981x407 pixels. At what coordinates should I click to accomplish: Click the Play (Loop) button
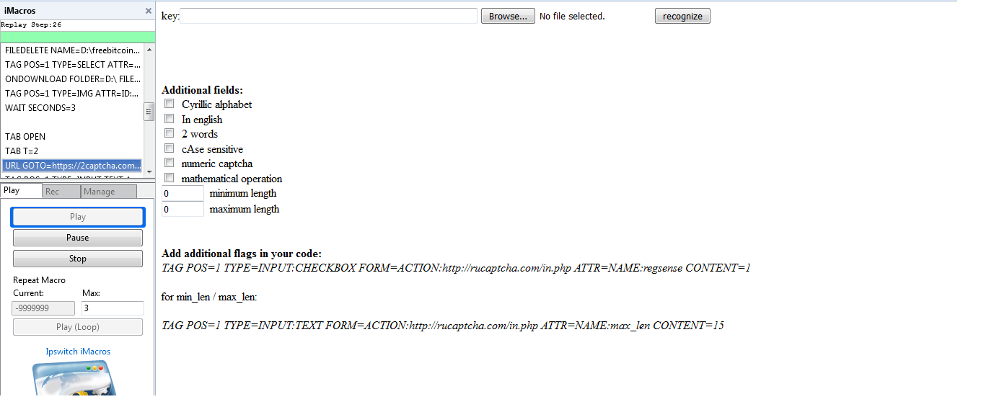tap(78, 327)
